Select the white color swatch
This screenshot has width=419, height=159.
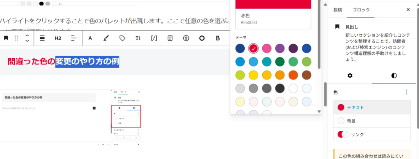pyautogui.click(x=293, y=88)
